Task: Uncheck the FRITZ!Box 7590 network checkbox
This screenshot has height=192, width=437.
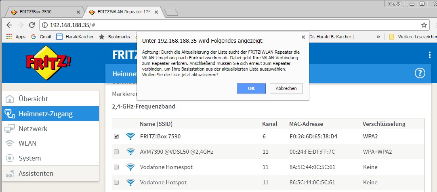Action: tap(116, 136)
